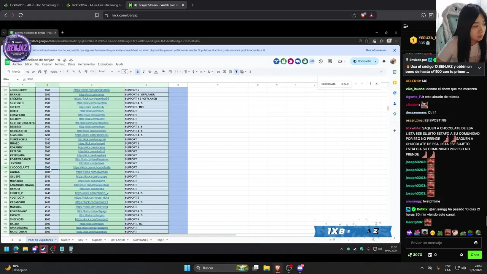Open the Herramientas menu

tap(86, 64)
